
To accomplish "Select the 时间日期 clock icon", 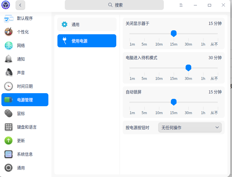I will (9, 86).
